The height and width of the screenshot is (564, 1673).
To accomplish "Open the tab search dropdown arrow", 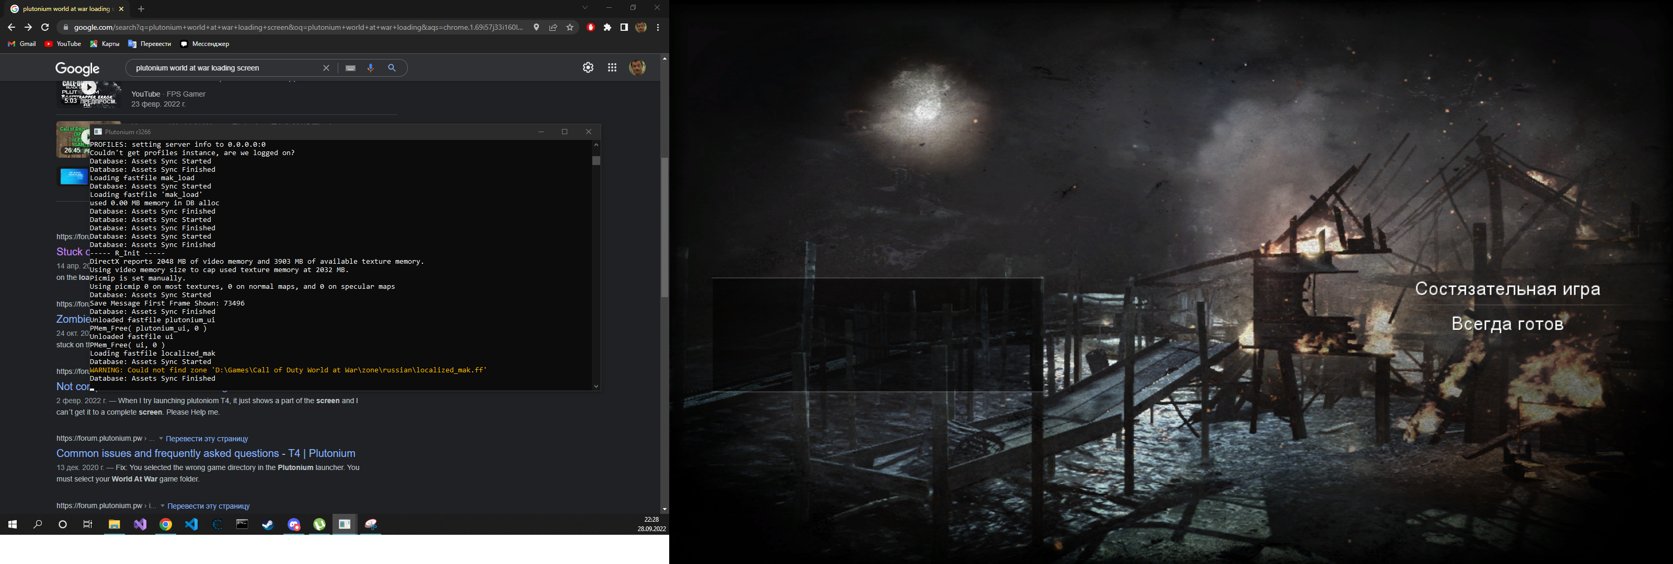I will pos(585,8).
